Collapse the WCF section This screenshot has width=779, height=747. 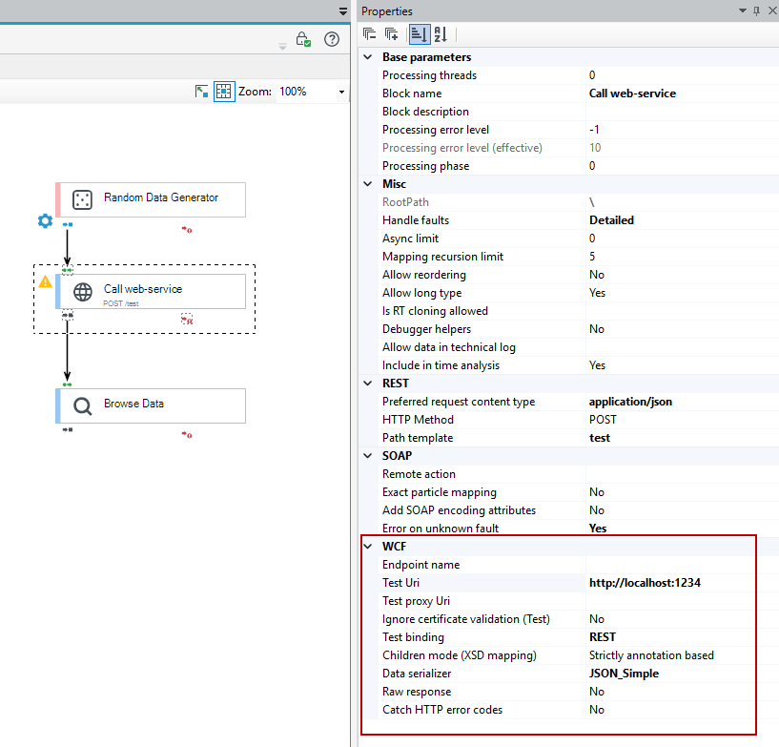368,547
